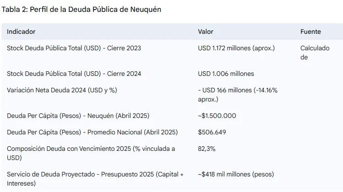The height and width of the screenshot is (192, 343).
Task: Select 'Servicio de Deuda Proyectado - Presupuesto 2025' cell
Action: pos(95,179)
